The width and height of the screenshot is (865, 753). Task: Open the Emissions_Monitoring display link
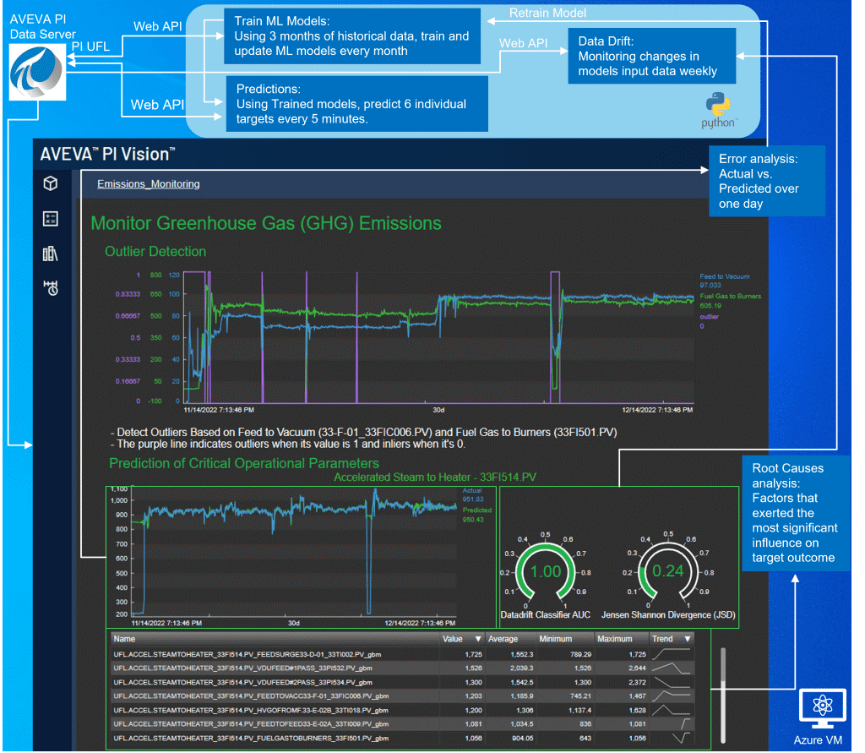[149, 184]
